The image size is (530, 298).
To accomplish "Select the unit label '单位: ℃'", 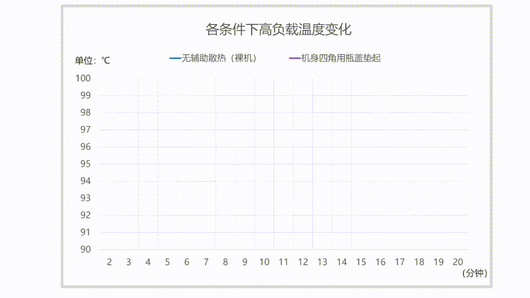I will point(92,60).
